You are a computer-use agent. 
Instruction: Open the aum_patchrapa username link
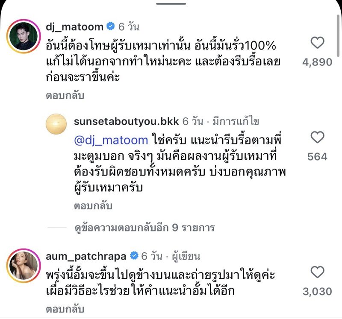coord(86,257)
